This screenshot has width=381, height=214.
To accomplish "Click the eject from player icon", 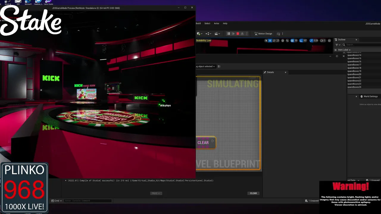I will point(242,34).
